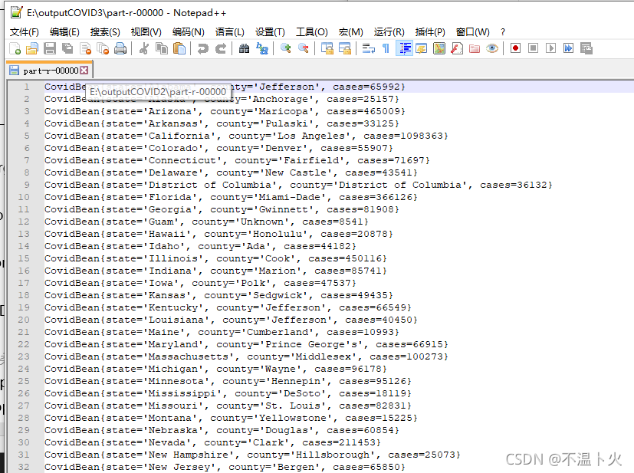634x473 pixels.
Task: Open the 搜索(S) menu
Action: (105, 32)
